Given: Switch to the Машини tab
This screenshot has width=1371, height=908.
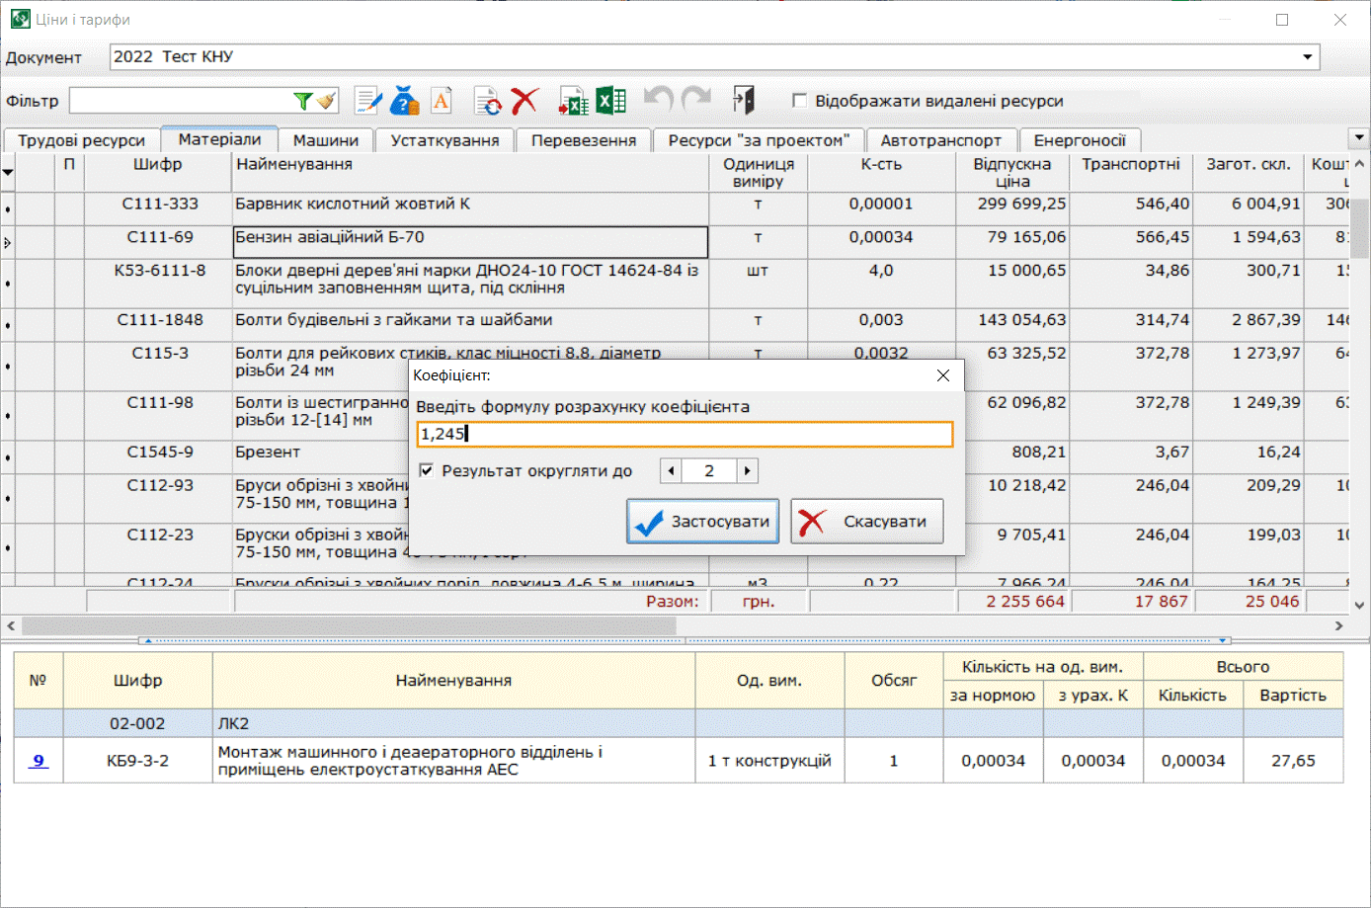Looking at the screenshot, I should (326, 140).
